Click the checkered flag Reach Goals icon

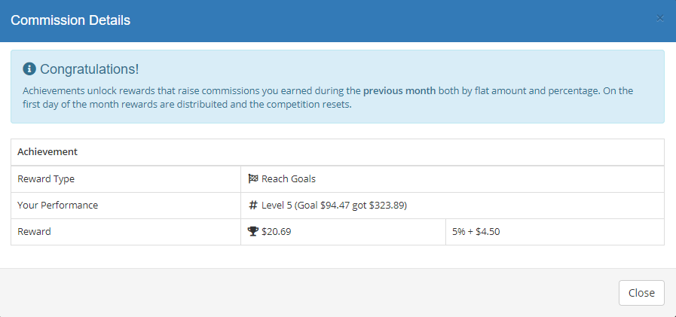coord(253,178)
